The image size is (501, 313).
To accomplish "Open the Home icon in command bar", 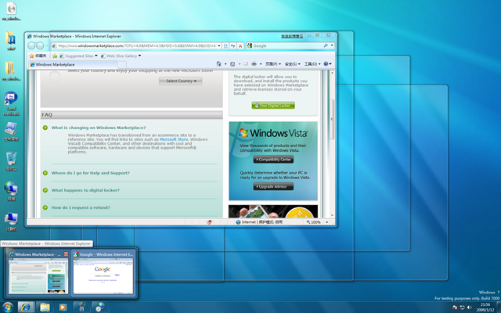I will [x=218, y=64].
